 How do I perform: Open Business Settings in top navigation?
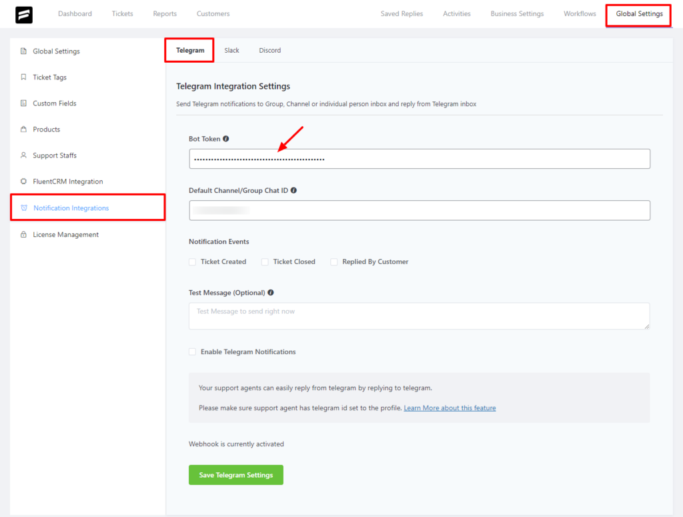[x=517, y=13]
